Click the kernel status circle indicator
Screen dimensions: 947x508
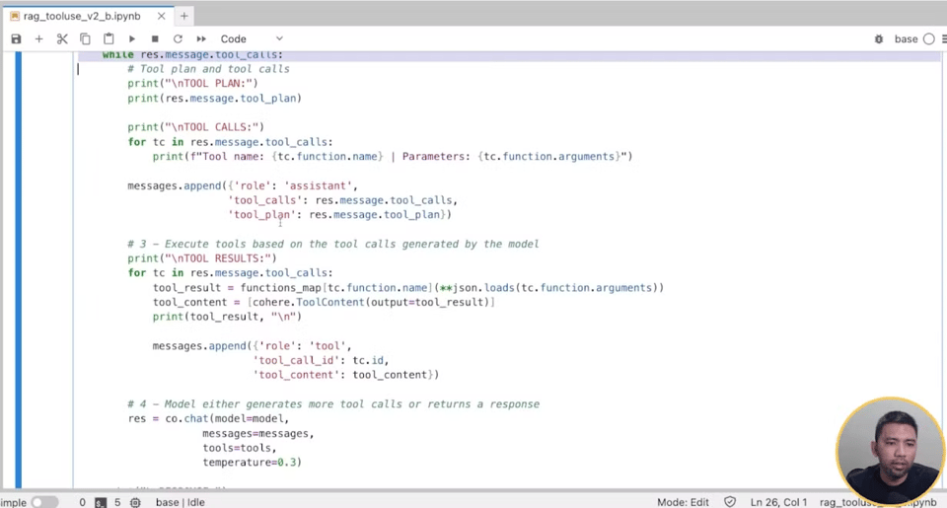pyautogui.click(x=928, y=39)
